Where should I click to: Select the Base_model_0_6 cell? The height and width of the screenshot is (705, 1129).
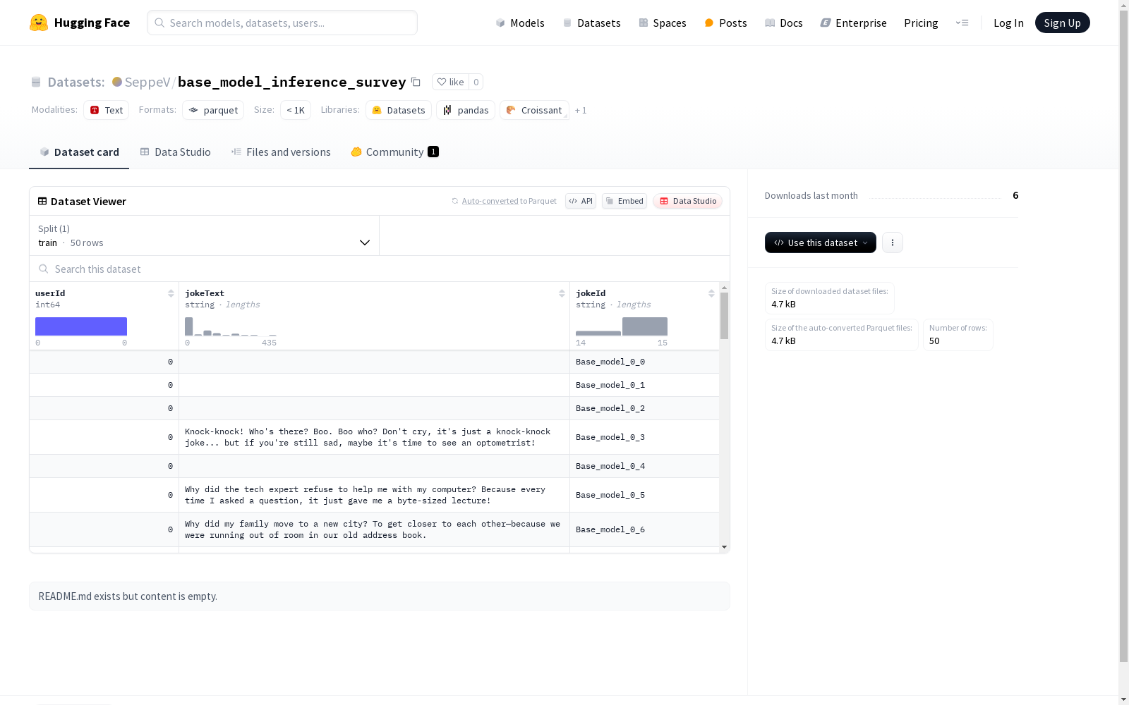(644, 529)
